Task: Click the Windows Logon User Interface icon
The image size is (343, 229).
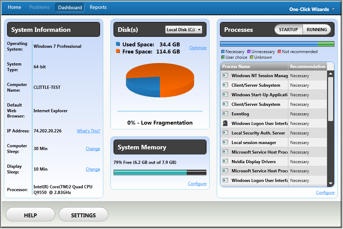Action: [x=225, y=123]
